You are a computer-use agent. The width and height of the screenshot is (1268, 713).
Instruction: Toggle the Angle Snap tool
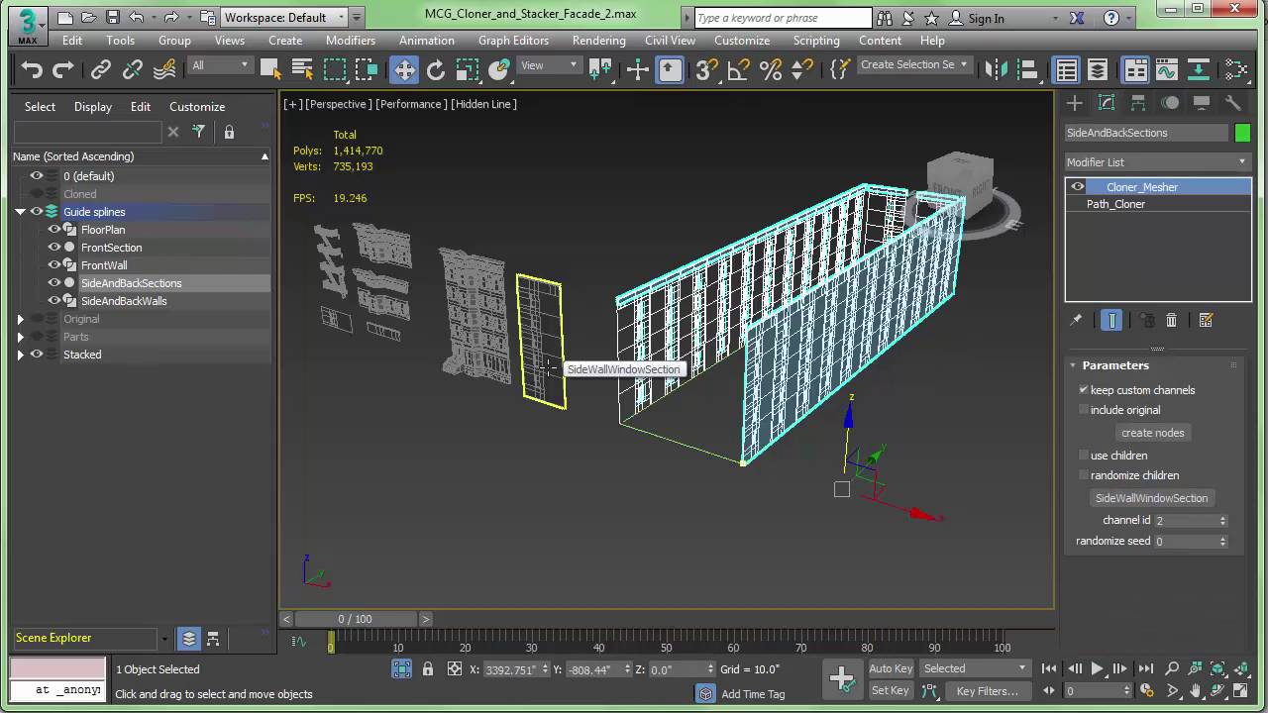click(738, 69)
